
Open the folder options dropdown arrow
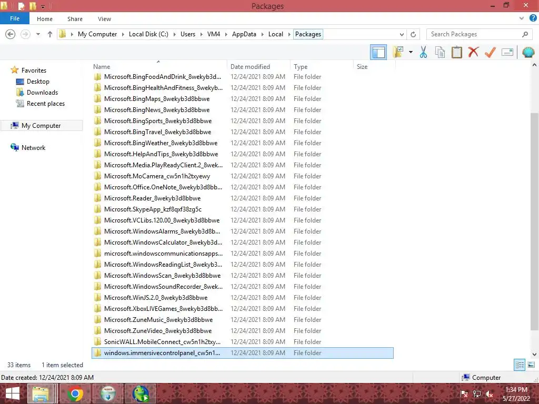tap(411, 52)
